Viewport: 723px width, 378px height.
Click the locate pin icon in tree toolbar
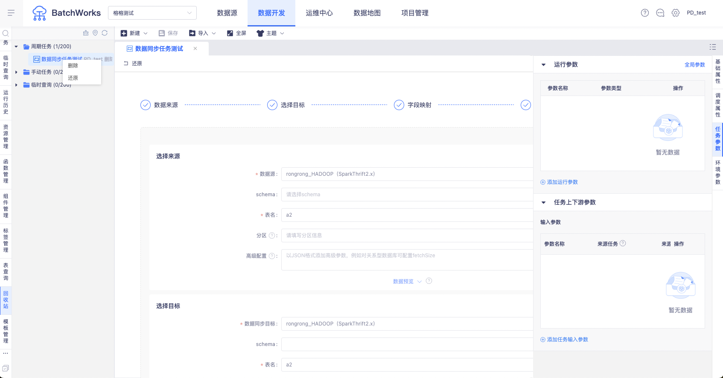pyautogui.click(x=95, y=33)
